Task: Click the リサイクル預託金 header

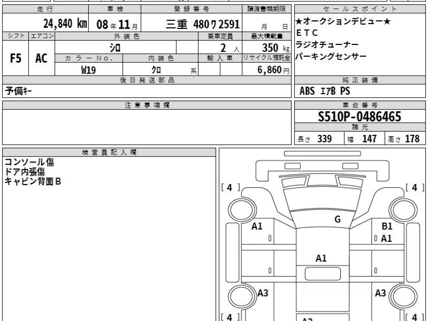Action: click(267, 58)
